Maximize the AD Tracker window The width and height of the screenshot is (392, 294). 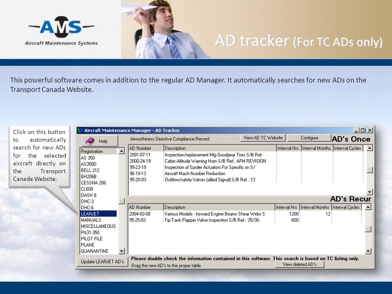point(362,130)
